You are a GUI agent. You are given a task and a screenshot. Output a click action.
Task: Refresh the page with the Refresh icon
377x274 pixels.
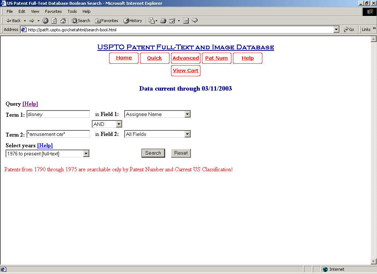[54, 21]
